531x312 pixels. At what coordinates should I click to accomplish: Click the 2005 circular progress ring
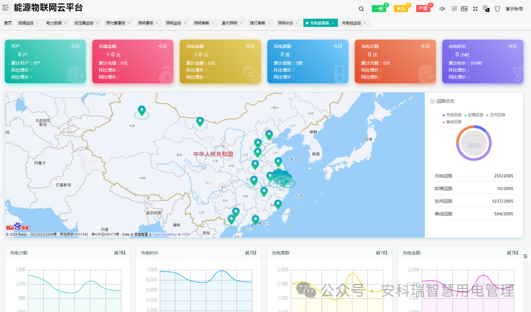coord(473,142)
